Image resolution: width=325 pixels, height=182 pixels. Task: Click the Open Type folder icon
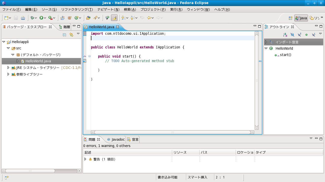[x=88, y=18]
